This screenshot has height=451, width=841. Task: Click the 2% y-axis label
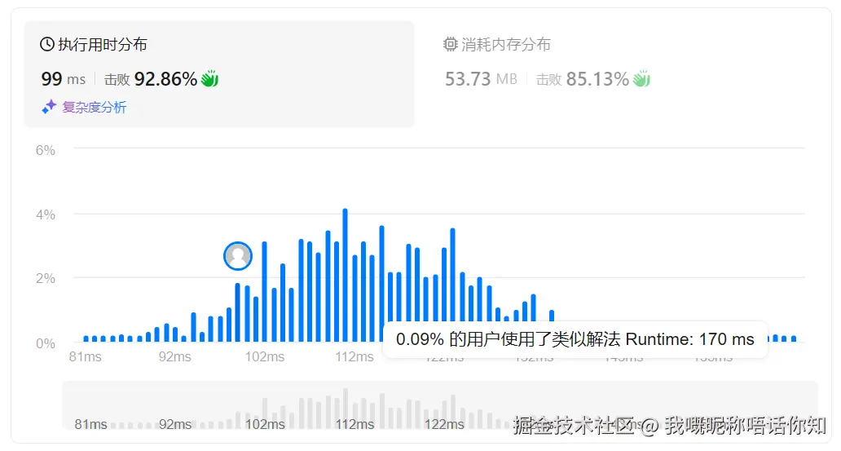[x=45, y=279]
